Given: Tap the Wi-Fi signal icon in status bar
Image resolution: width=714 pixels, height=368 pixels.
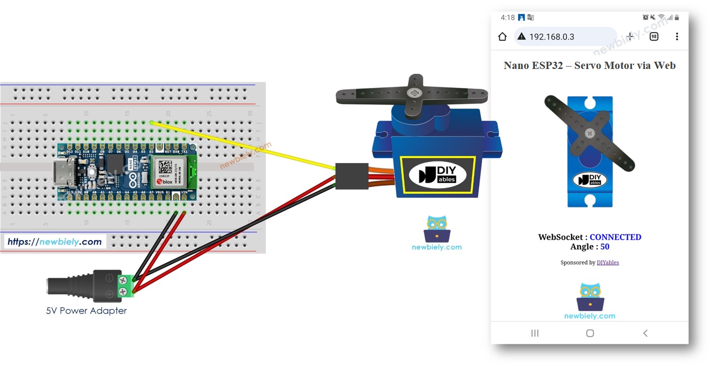Looking at the screenshot, I should [x=662, y=17].
